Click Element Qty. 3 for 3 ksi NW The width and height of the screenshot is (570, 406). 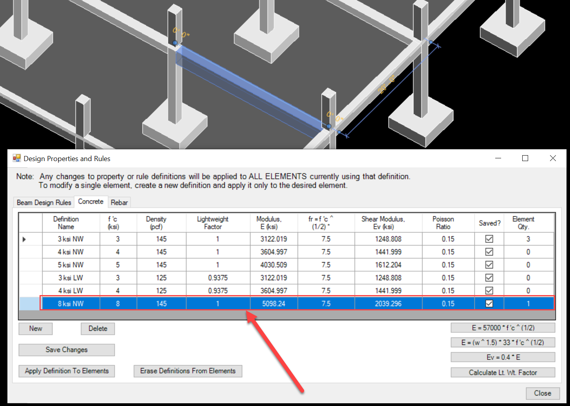point(529,239)
